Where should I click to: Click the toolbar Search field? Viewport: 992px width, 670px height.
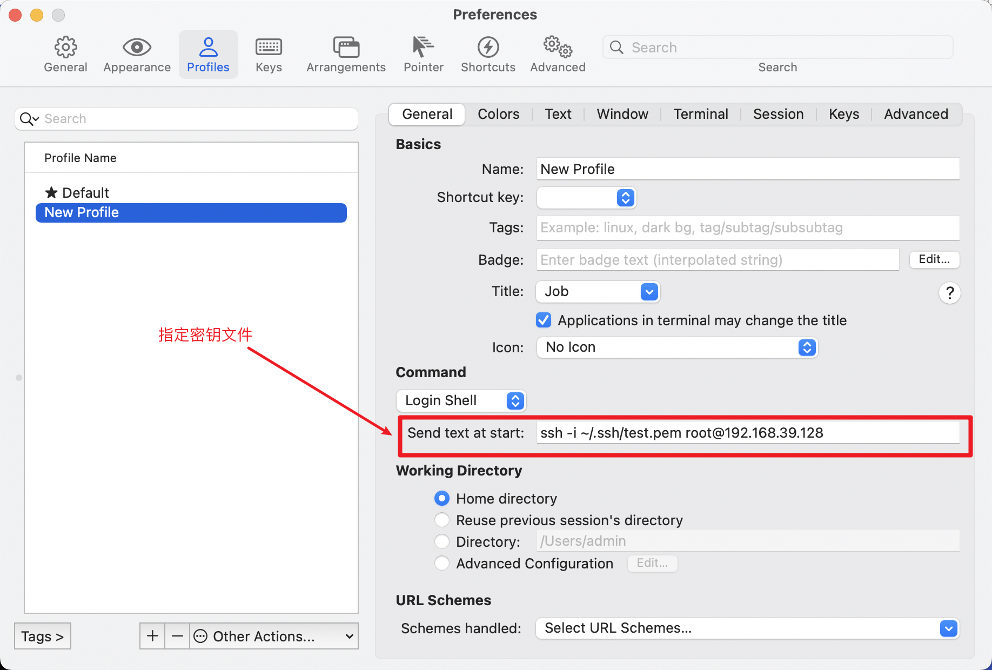777,48
